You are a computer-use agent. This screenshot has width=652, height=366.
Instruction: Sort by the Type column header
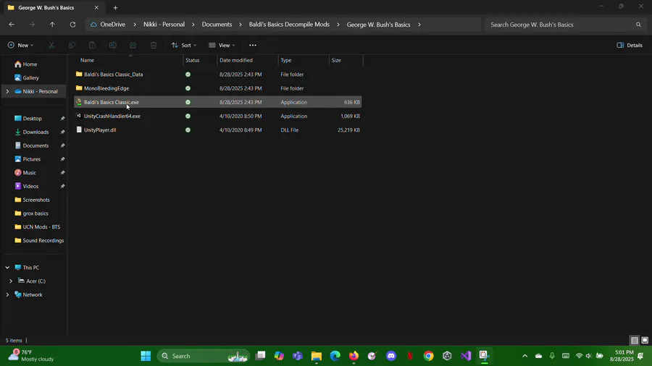click(304, 60)
